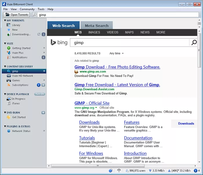Click the Bing logo
The height and width of the screenshot is (175, 203).
click(59, 42)
